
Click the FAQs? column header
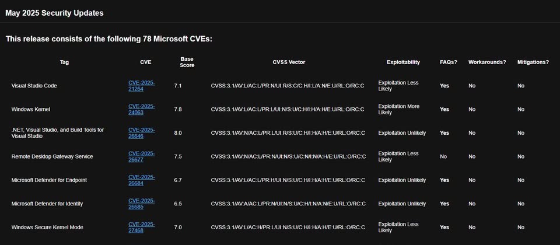449,62
